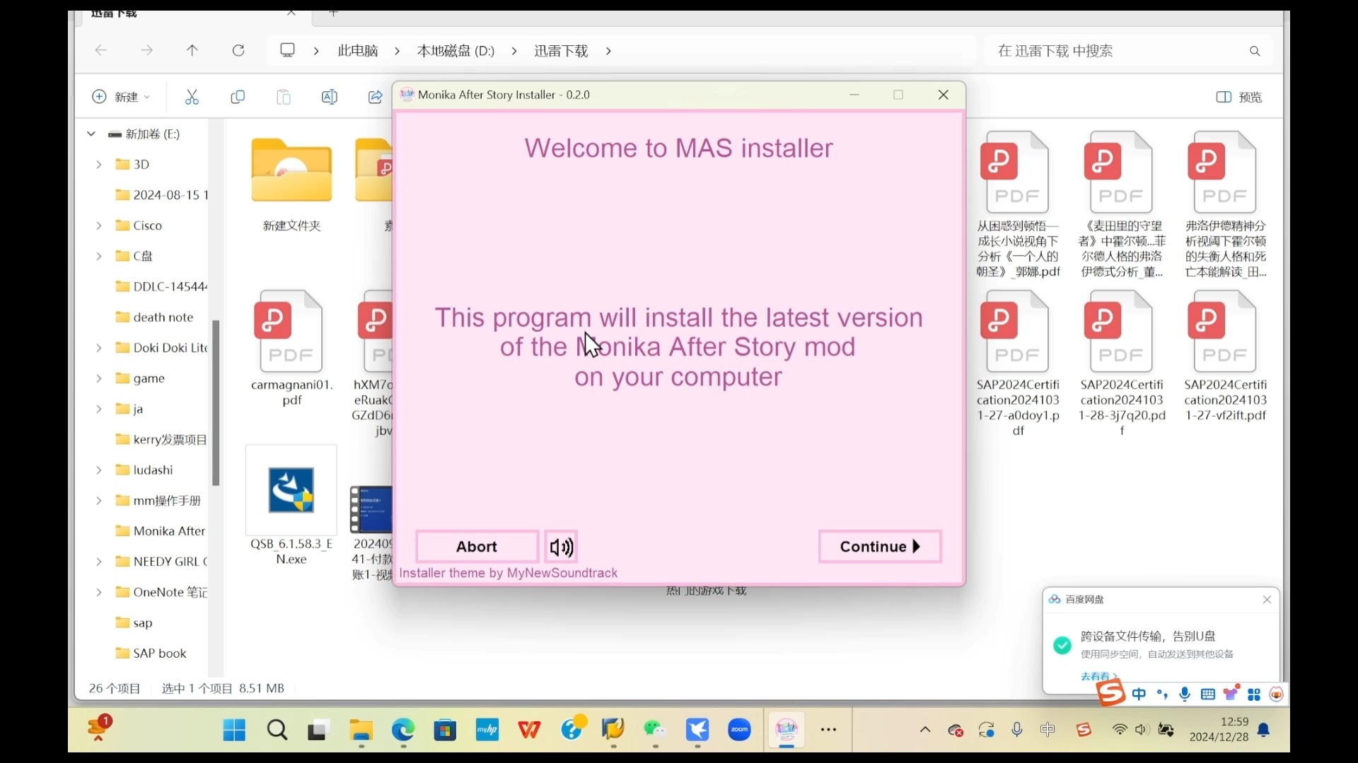Expand chevron after 此电脑 breadcrumb

pyautogui.click(x=397, y=51)
